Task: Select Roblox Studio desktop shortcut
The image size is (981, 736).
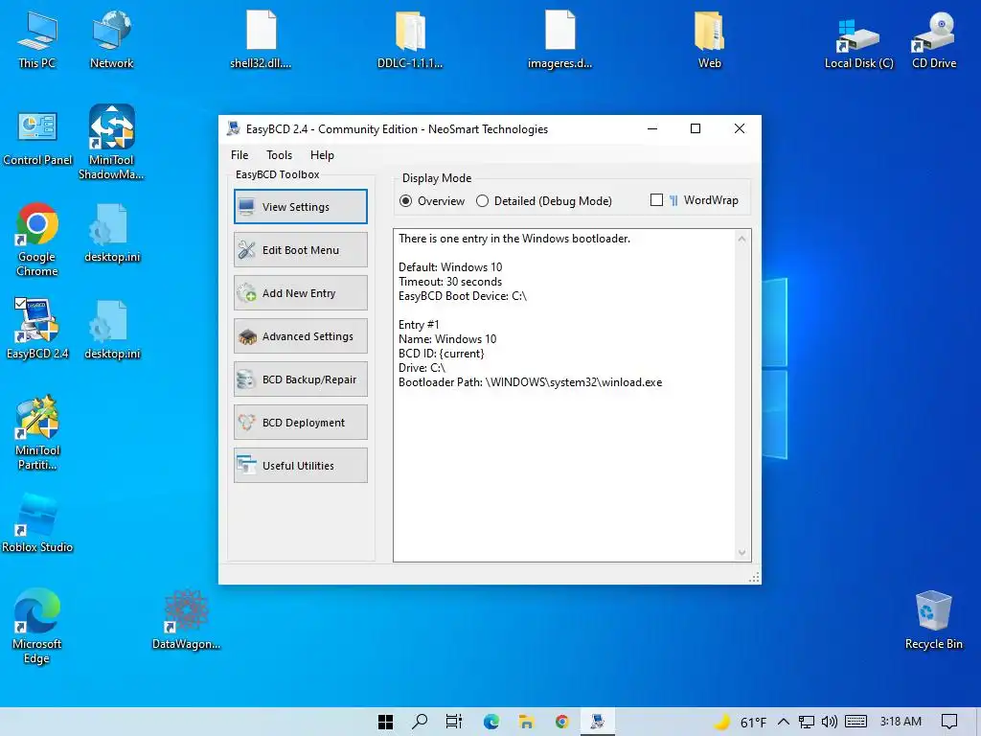Action: 37,523
